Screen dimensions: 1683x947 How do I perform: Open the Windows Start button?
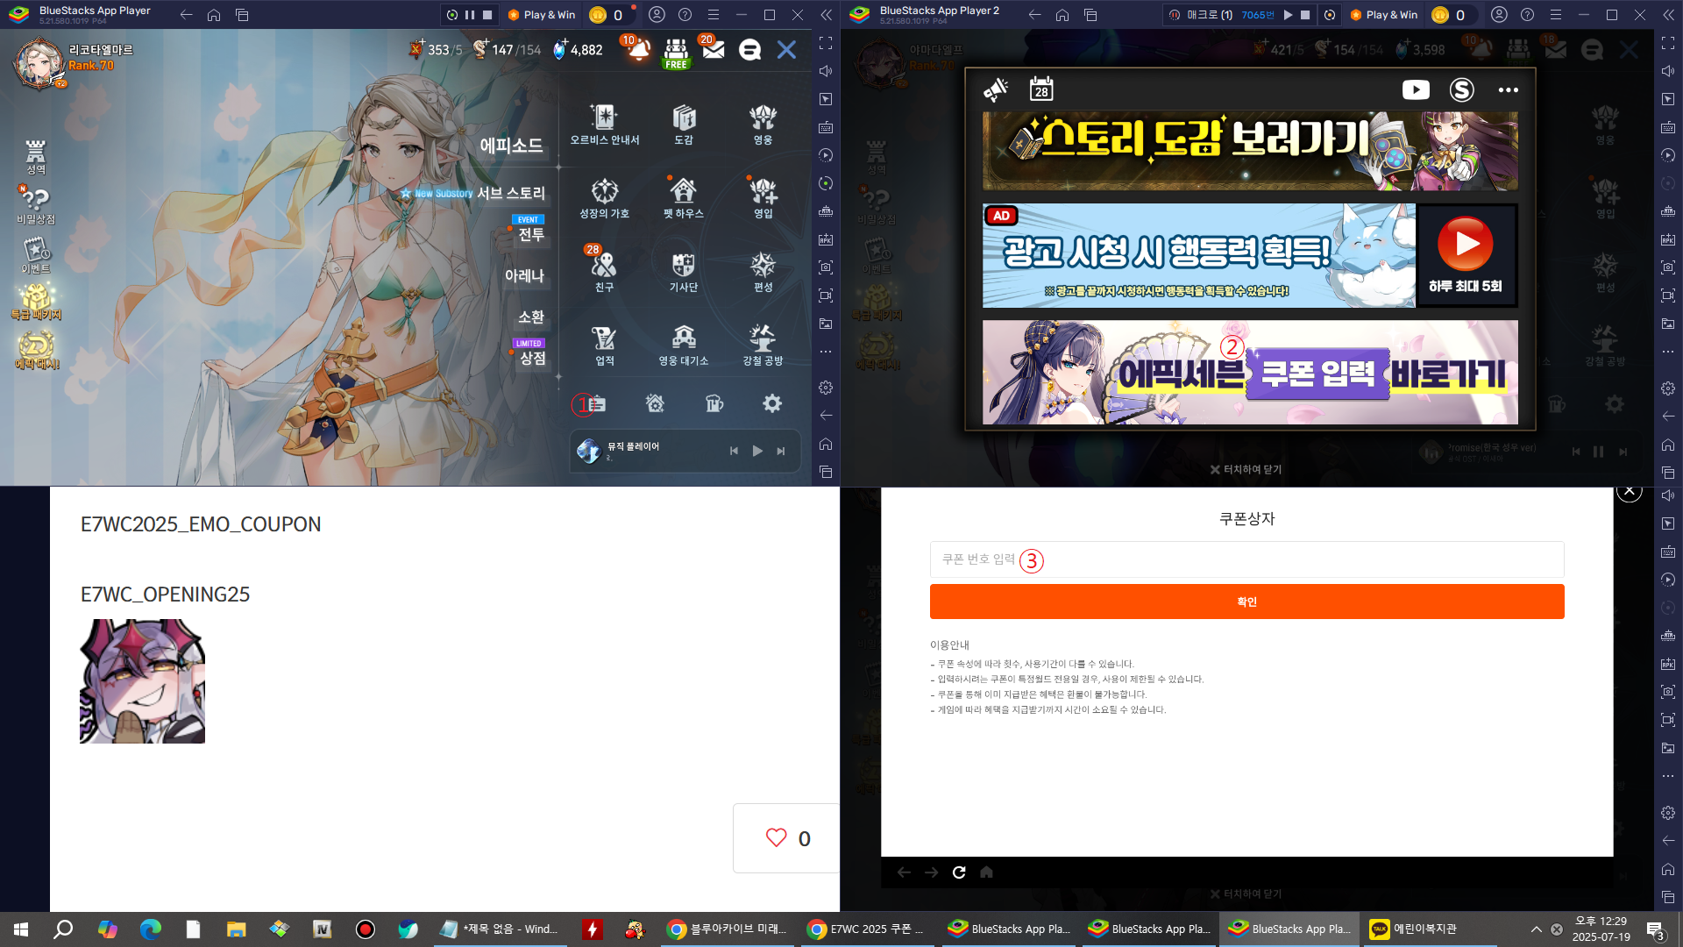coord(21,929)
